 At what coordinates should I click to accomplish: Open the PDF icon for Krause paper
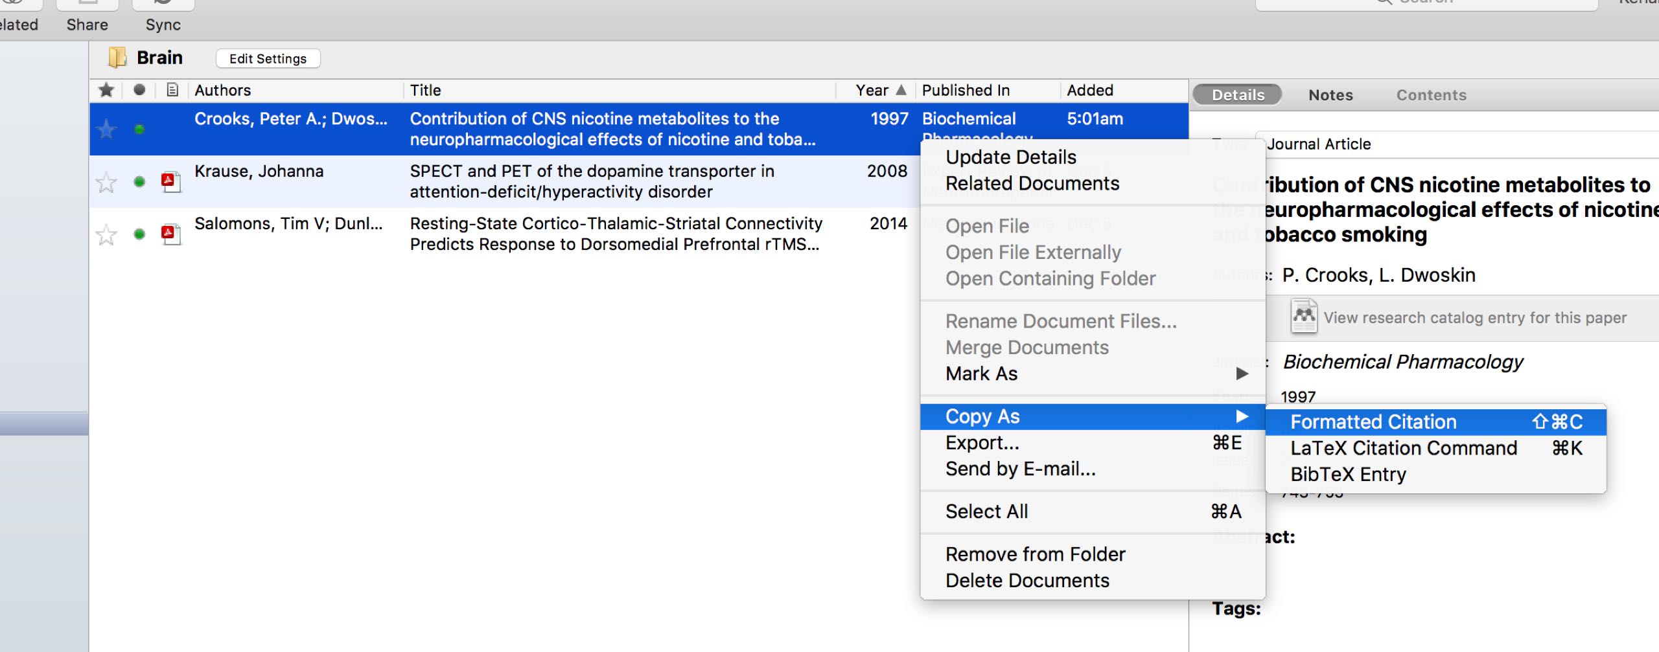(170, 181)
